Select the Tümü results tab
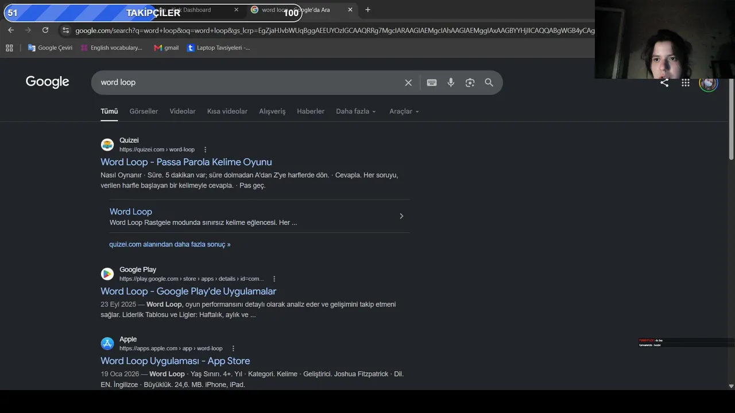The image size is (735, 413). (109, 111)
